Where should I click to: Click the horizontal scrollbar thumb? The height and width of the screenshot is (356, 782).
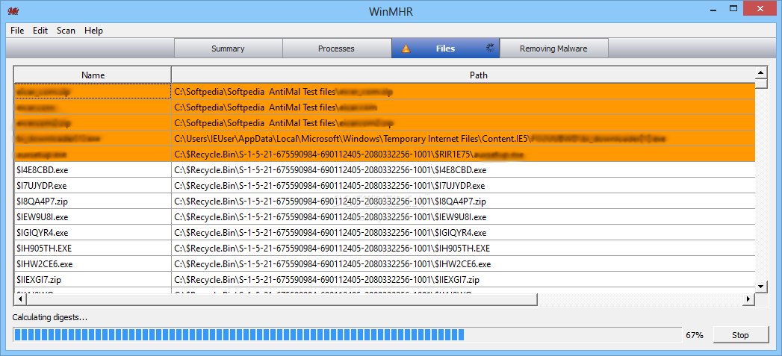(x=281, y=299)
